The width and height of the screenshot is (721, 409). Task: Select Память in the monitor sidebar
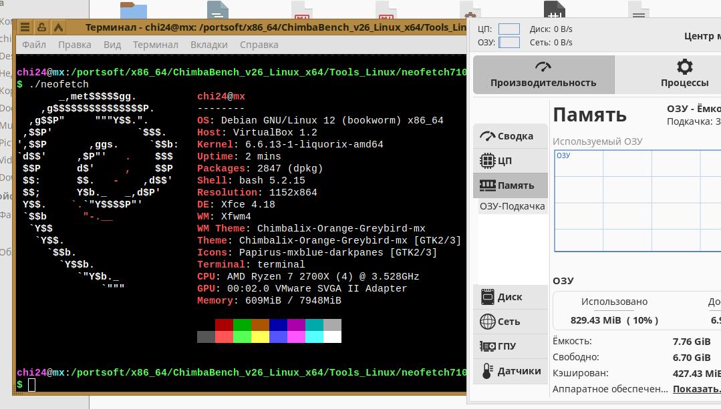pos(511,185)
